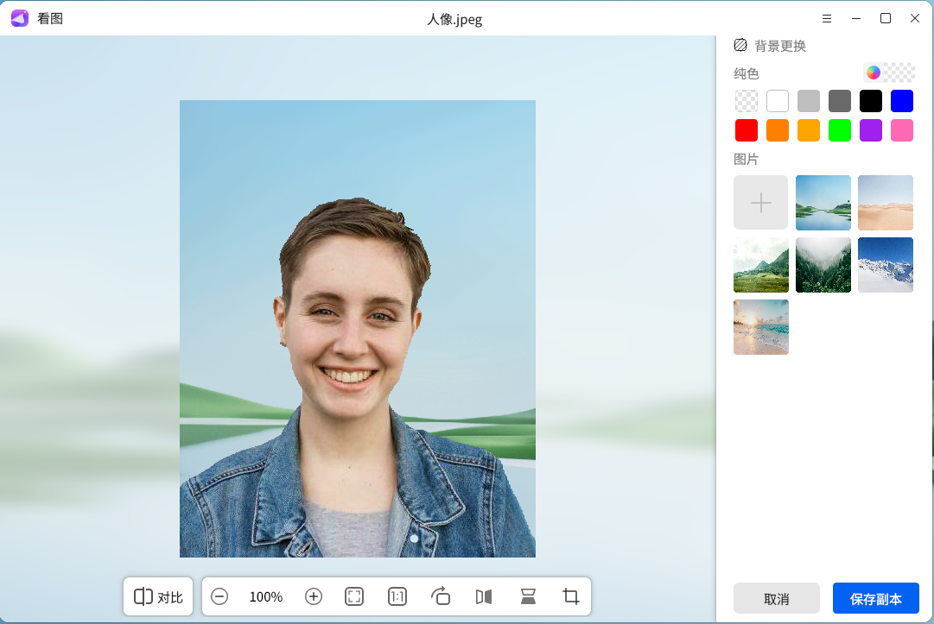Click the zoom out minus icon

tap(219, 596)
